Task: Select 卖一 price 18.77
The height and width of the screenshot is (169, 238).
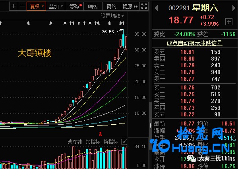Action: click(x=187, y=79)
